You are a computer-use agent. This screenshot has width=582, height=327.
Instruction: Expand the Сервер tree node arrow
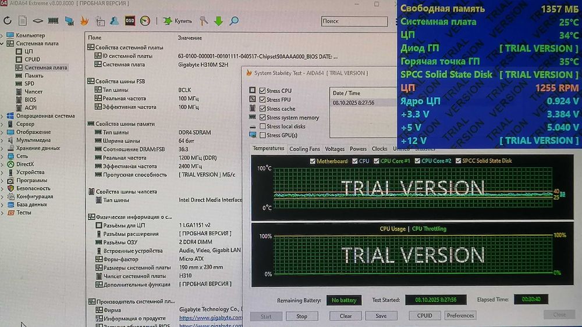click(2, 124)
